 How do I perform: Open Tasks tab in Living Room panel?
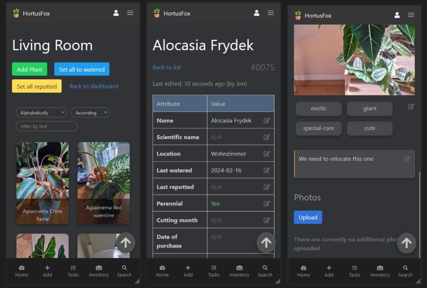coord(73,271)
